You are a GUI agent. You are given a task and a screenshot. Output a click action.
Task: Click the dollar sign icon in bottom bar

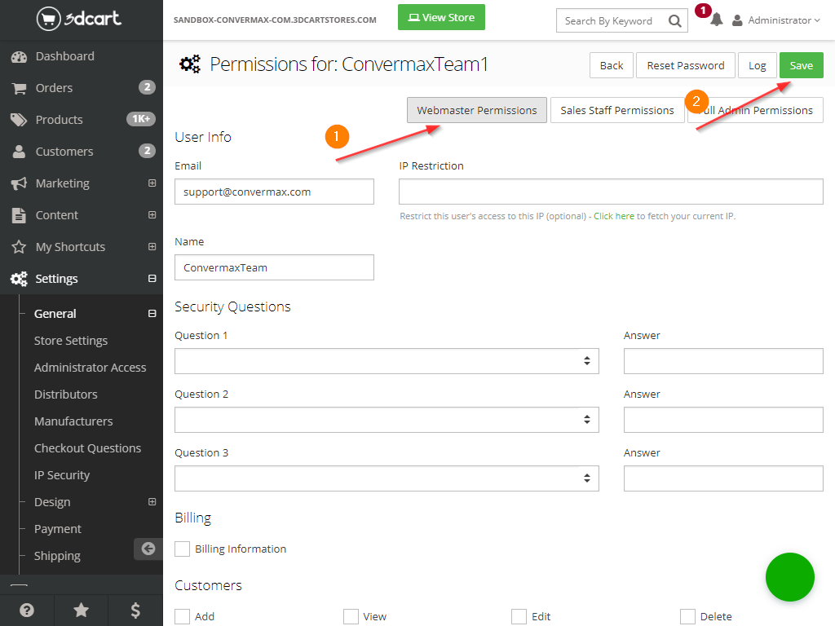tap(135, 610)
